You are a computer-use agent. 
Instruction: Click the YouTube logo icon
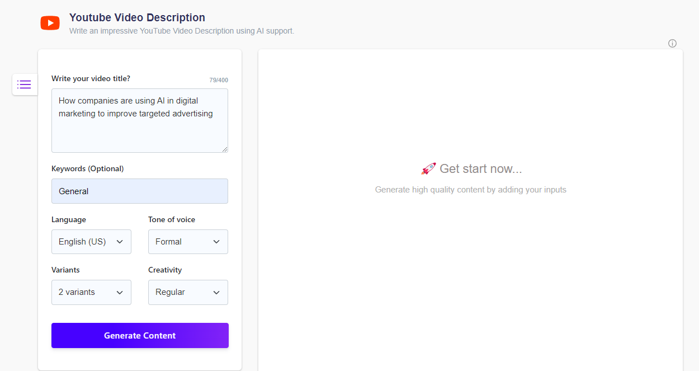coord(50,22)
